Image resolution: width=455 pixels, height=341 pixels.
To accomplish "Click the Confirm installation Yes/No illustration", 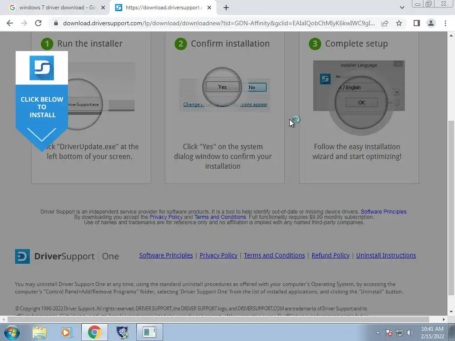I will click(225, 90).
